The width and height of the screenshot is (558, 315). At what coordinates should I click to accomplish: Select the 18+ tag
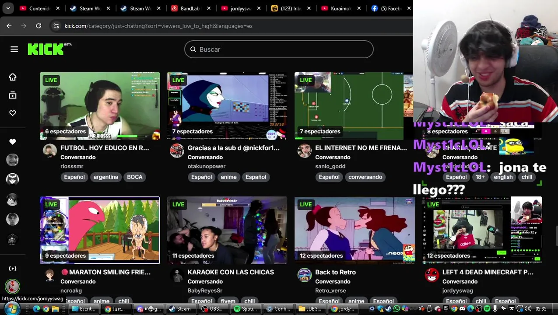480,177
